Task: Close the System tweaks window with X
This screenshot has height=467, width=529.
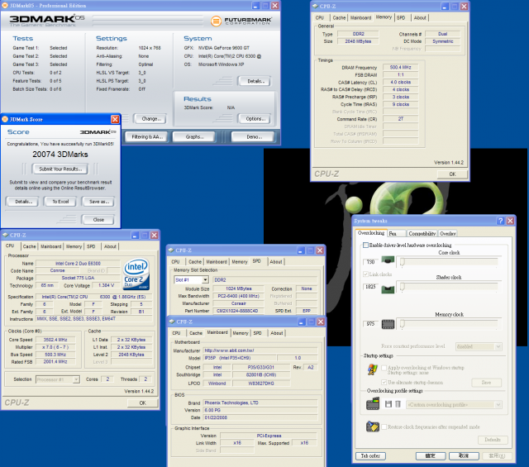Action: click(511, 221)
